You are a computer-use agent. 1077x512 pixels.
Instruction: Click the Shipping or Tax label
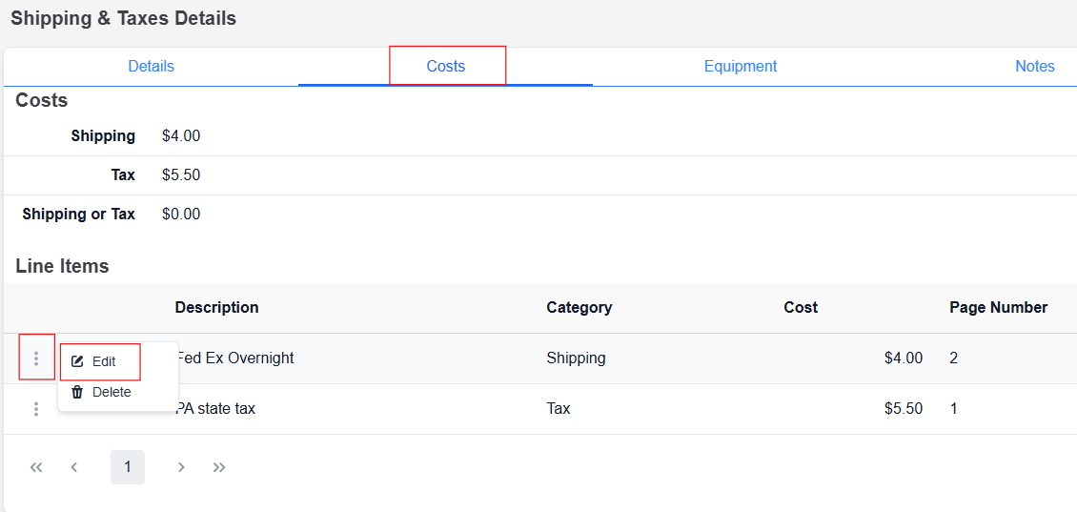click(x=79, y=215)
